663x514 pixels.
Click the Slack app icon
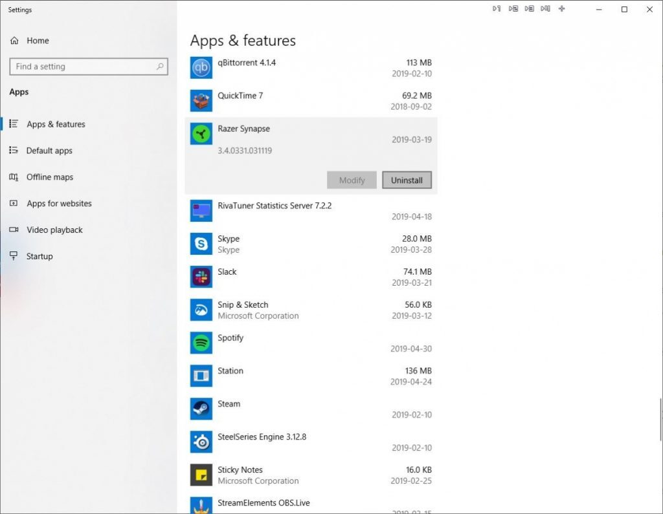coord(201,277)
